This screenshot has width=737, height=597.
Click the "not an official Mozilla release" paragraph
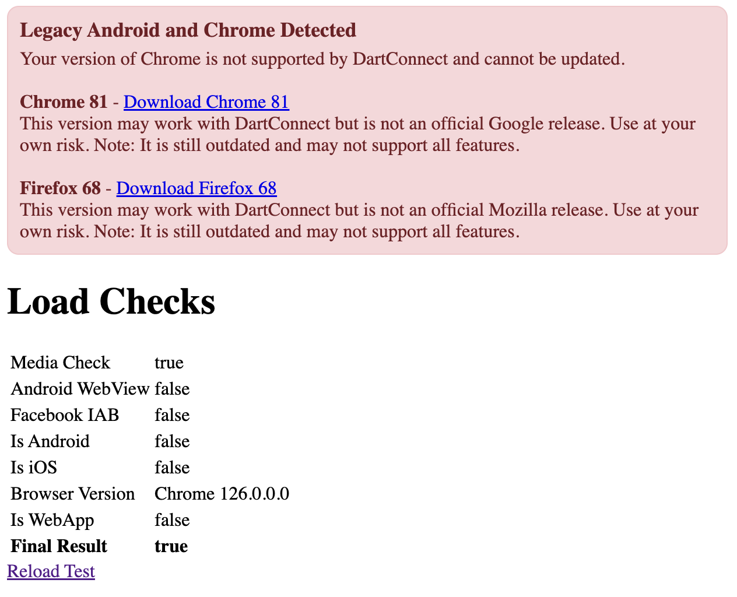359,220
